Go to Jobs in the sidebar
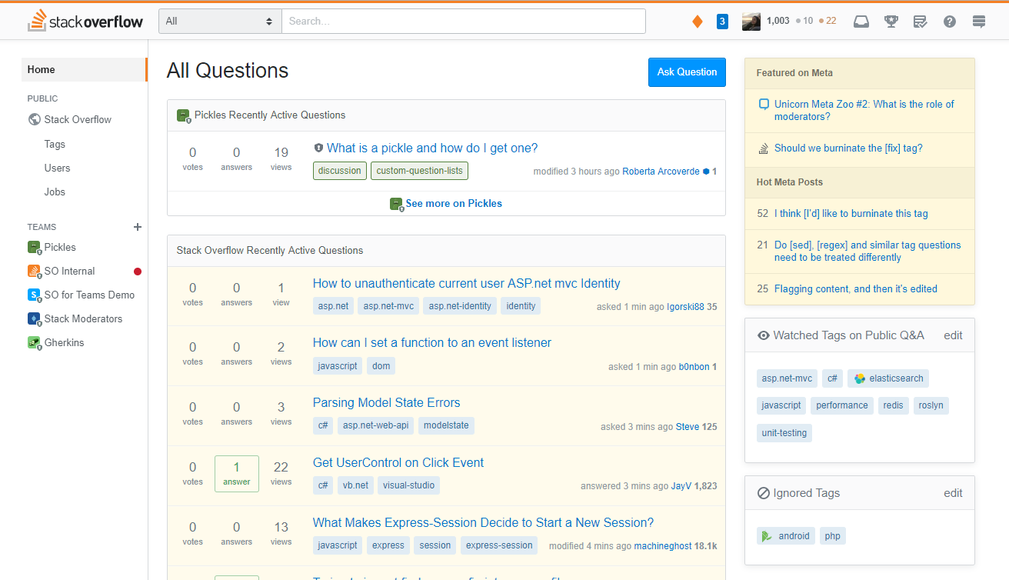Image resolution: width=1009 pixels, height=580 pixels. point(55,192)
